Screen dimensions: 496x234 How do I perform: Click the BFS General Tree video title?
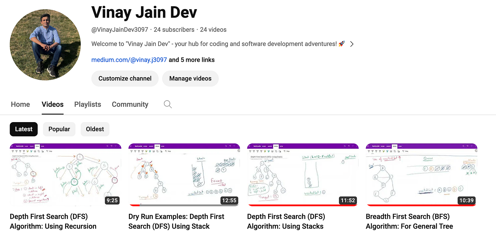tap(409, 221)
